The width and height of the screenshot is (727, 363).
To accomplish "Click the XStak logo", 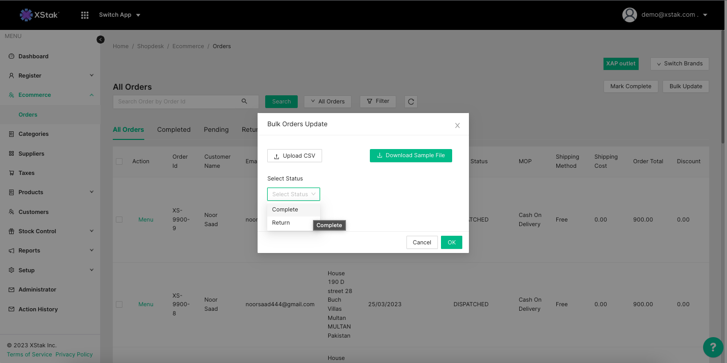I will point(39,15).
